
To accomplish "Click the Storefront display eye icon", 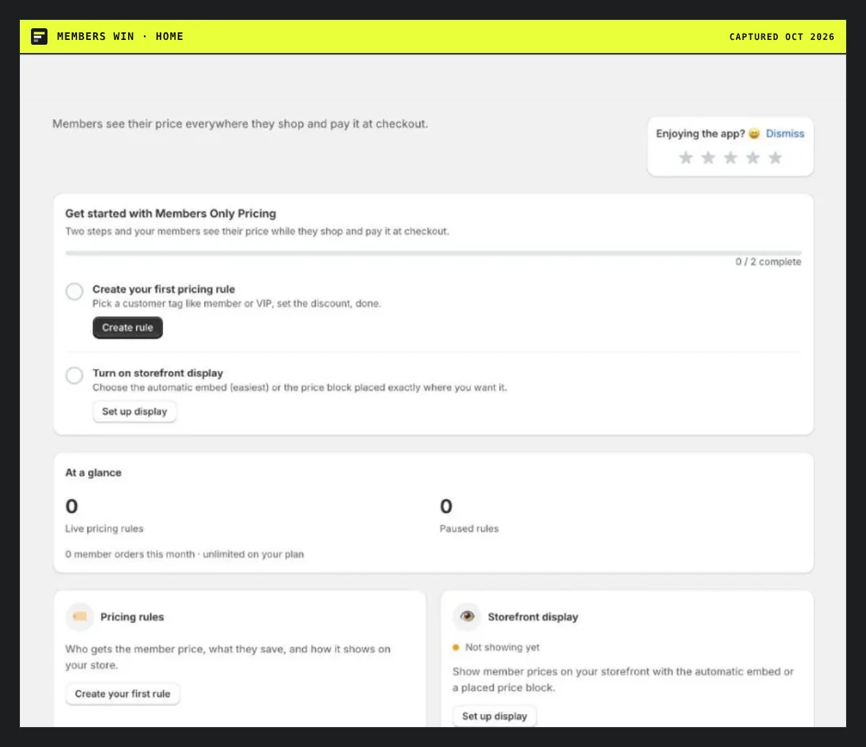I will [467, 617].
